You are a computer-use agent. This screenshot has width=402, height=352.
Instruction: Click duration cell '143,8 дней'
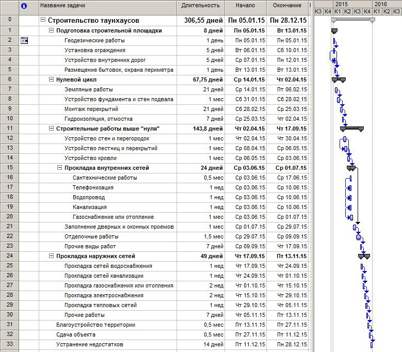[x=201, y=129]
